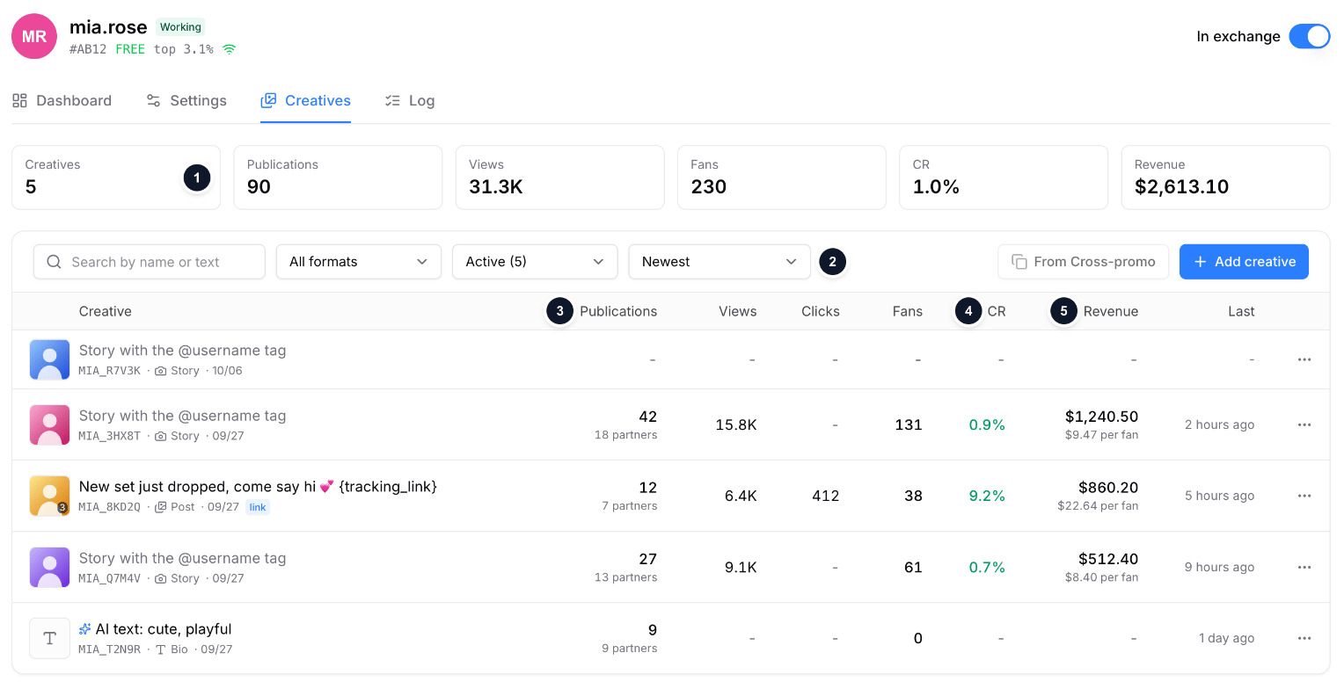Sort by the CR column header
The width and height of the screenshot is (1344, 689).
997,311
